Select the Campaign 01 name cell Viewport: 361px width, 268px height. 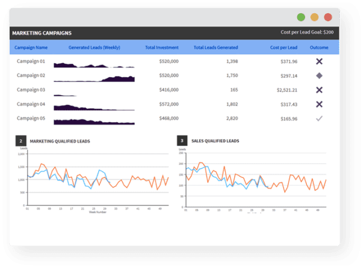click(31, 61)
